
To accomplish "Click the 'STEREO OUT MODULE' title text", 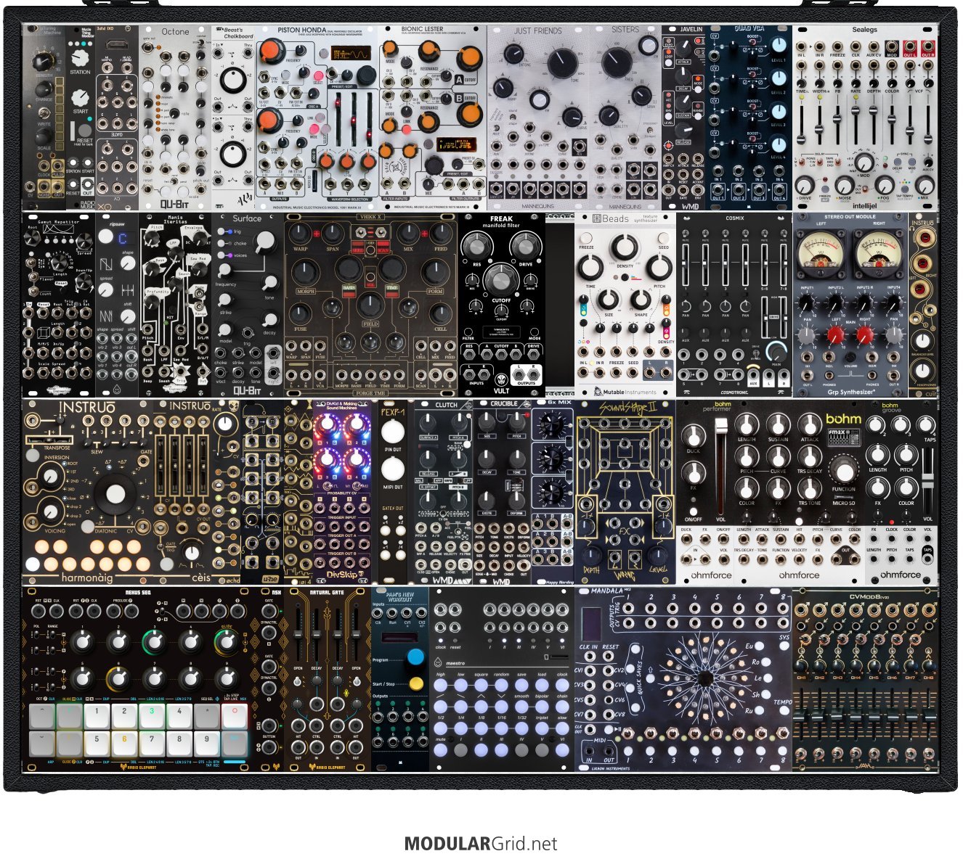I will [850, 217].
